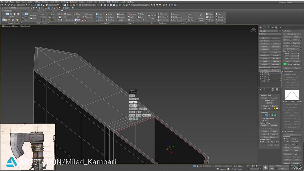304x171 pixels.
Task: Switch to the Freeform ribbon tab
Action: (x=18, y=11)
